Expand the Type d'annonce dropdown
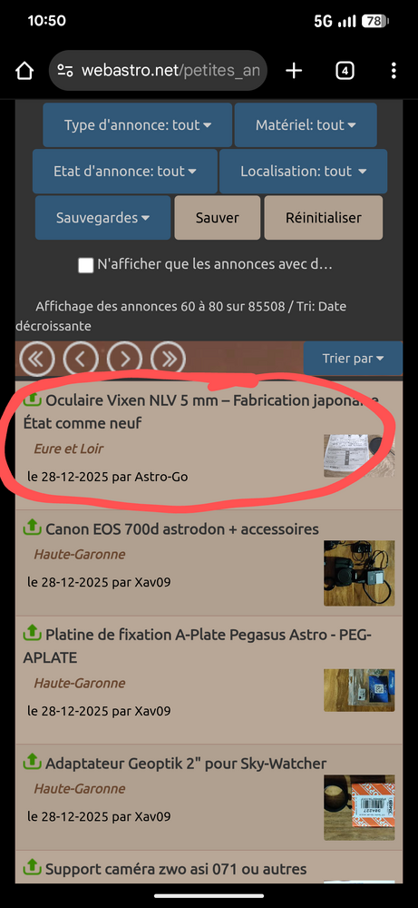This screenshot has height=908, width=418. coord(138,125)
